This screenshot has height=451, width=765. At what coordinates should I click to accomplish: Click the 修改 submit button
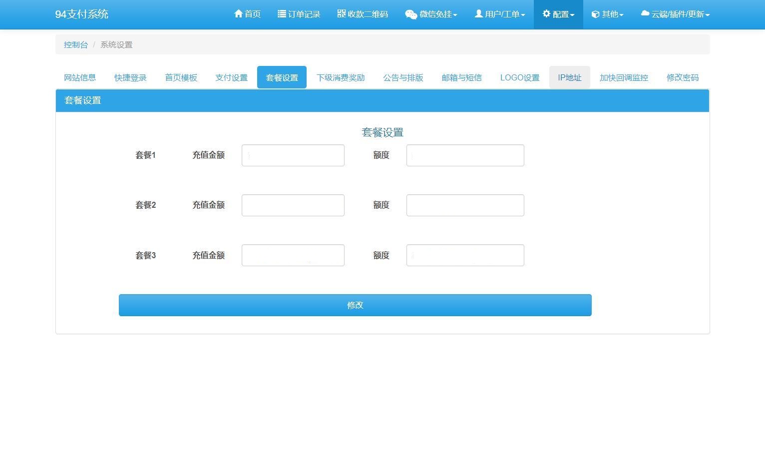pos(355,305)
